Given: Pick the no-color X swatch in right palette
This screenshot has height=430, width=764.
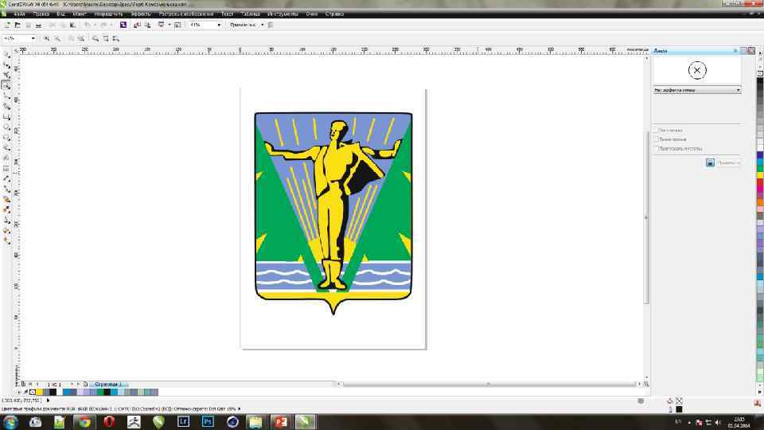Looking at the screenshot, I should (760, 73).
